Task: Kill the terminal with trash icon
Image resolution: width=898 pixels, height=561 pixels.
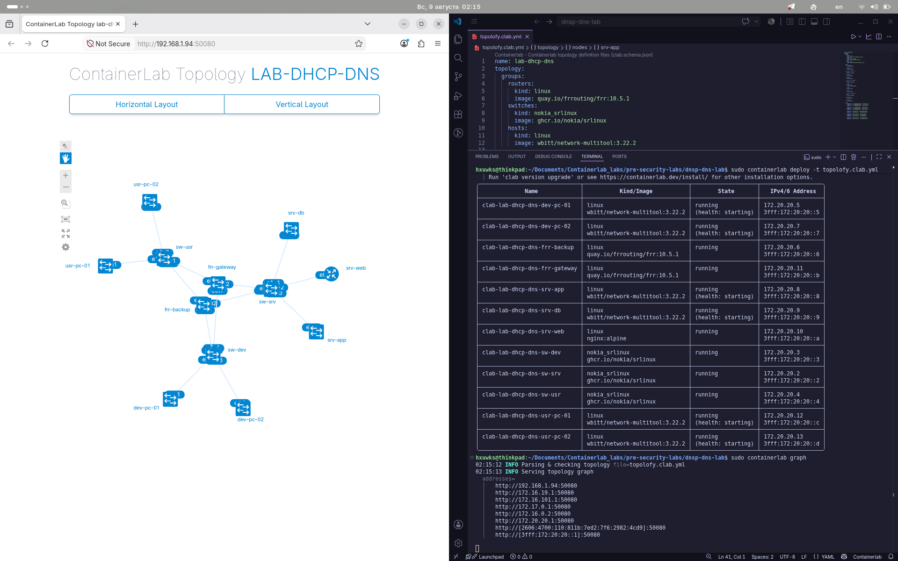Action: coord(854,157)
